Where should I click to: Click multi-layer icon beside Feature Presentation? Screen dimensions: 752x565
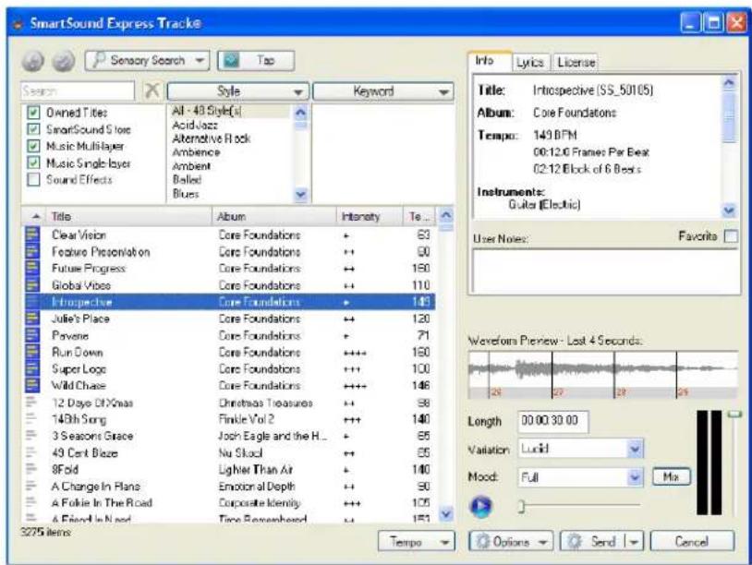point(31,252)
